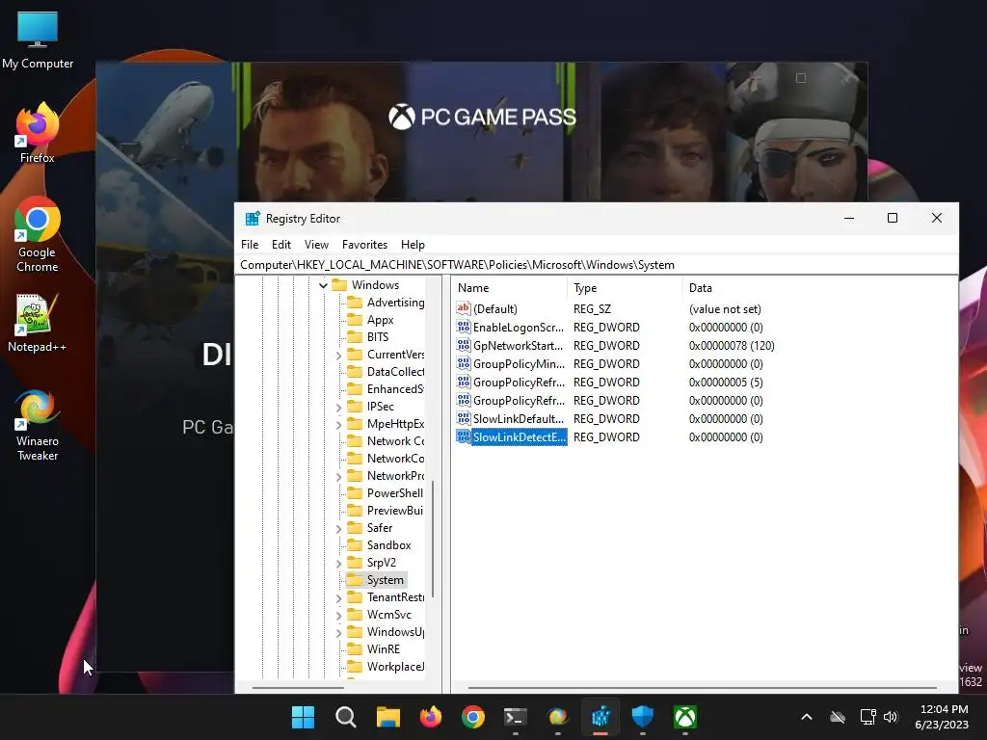Expand the CurrentVers key
This screenshot has height=740, width=987.
[338, 356]
